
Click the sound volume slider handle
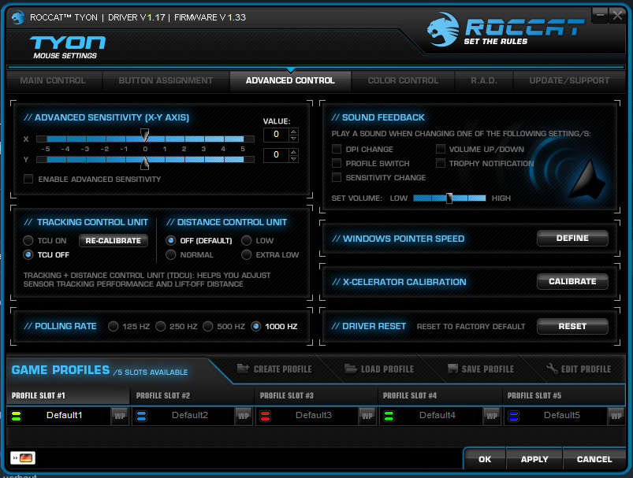449,198
